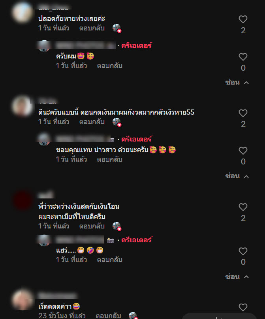Image resolution: width=265 pixels, height=319 pixels.
Task: Collapse replies under แฮร่ reply with ซ่อน
Action: coord(237,277)
